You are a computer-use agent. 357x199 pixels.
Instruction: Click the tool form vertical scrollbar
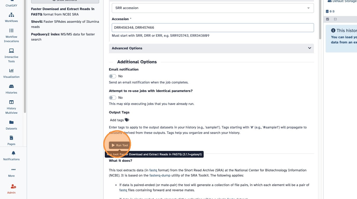320,19
